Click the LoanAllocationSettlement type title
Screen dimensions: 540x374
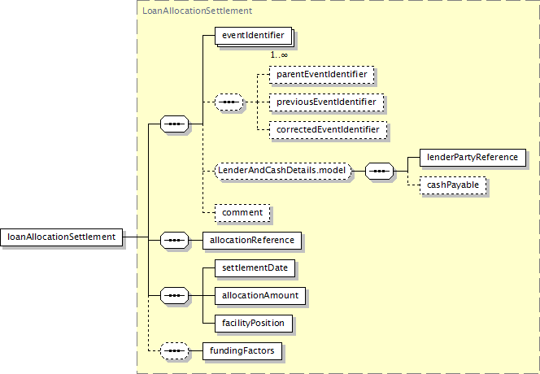click(x=197, y=11)
